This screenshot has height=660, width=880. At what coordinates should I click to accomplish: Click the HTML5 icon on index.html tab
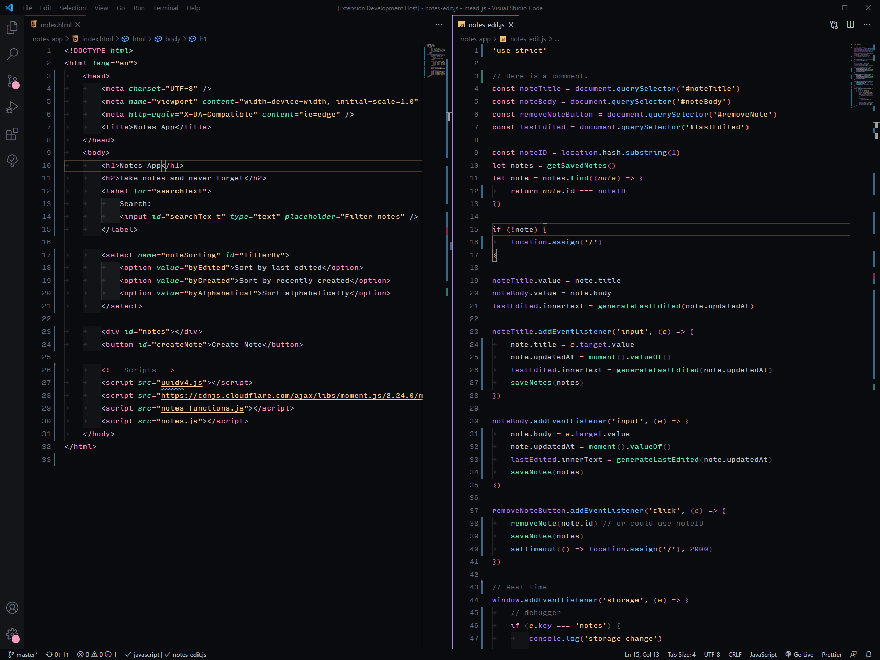click(x=34, y=25)
